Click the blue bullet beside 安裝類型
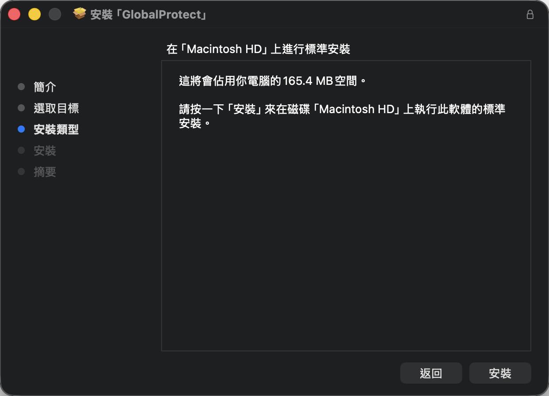The height and width of the screenshot is (396, 549). pos(21,129)
